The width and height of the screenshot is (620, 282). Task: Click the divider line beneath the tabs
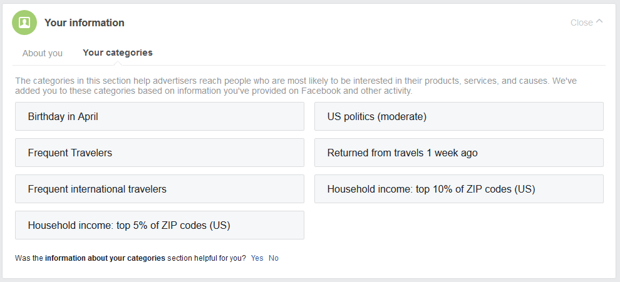click(x=376, y=65)
